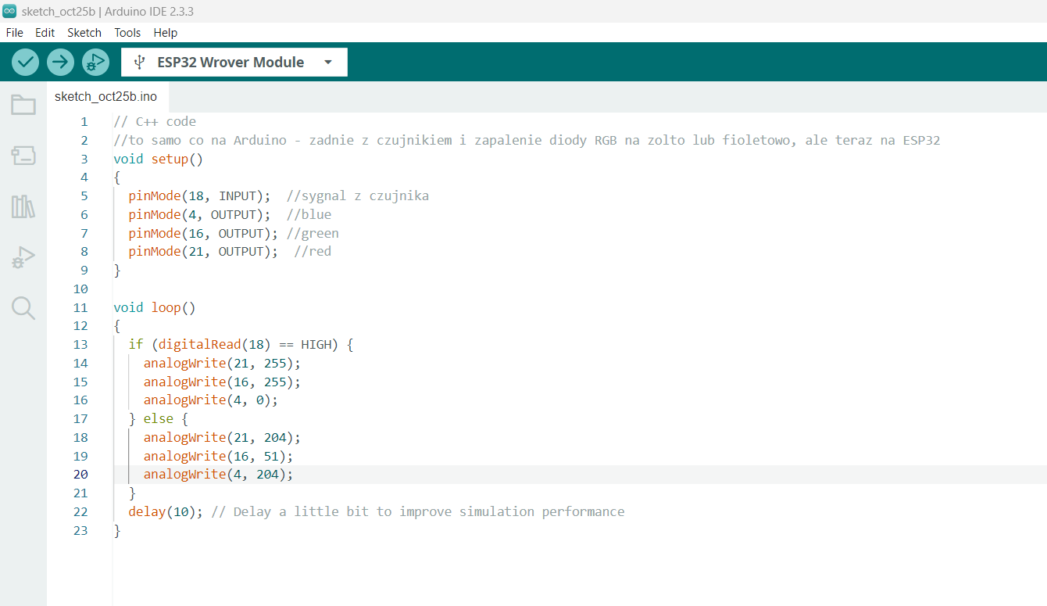
Task: Open the Sketchbook folder sidebar icon
Action: [23, 105]
